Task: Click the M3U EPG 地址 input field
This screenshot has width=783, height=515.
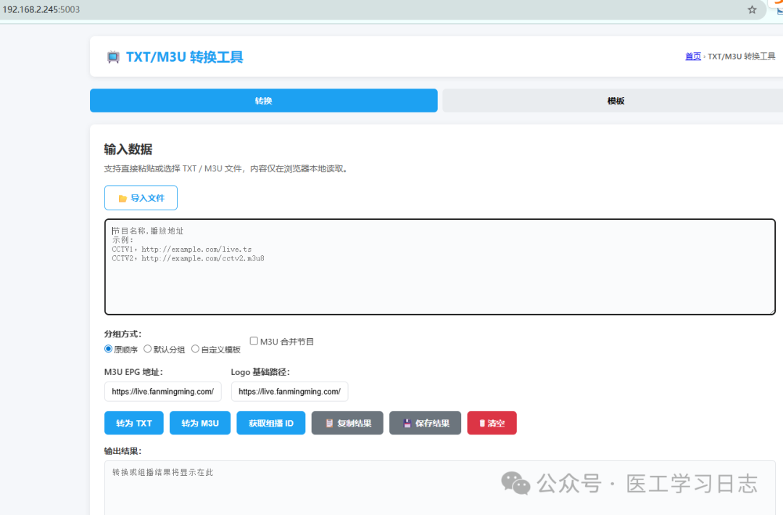Action: coord(163,392)
